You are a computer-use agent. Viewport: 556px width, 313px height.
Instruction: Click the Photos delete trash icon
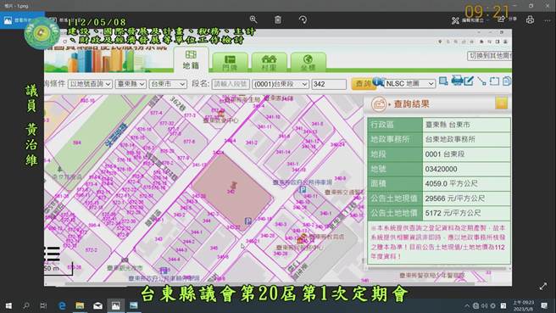tap(278, 20)
